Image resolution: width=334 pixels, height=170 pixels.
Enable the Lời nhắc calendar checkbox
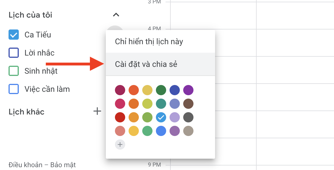pos(14,53)
